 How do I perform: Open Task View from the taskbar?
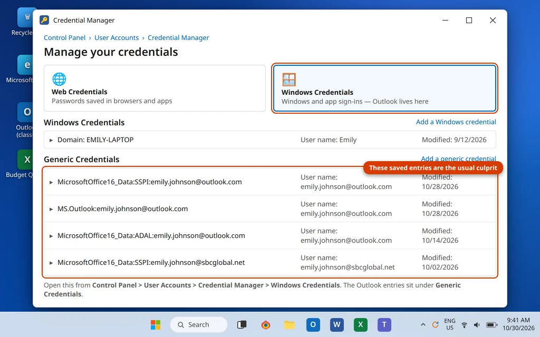[x=242, y=324]
